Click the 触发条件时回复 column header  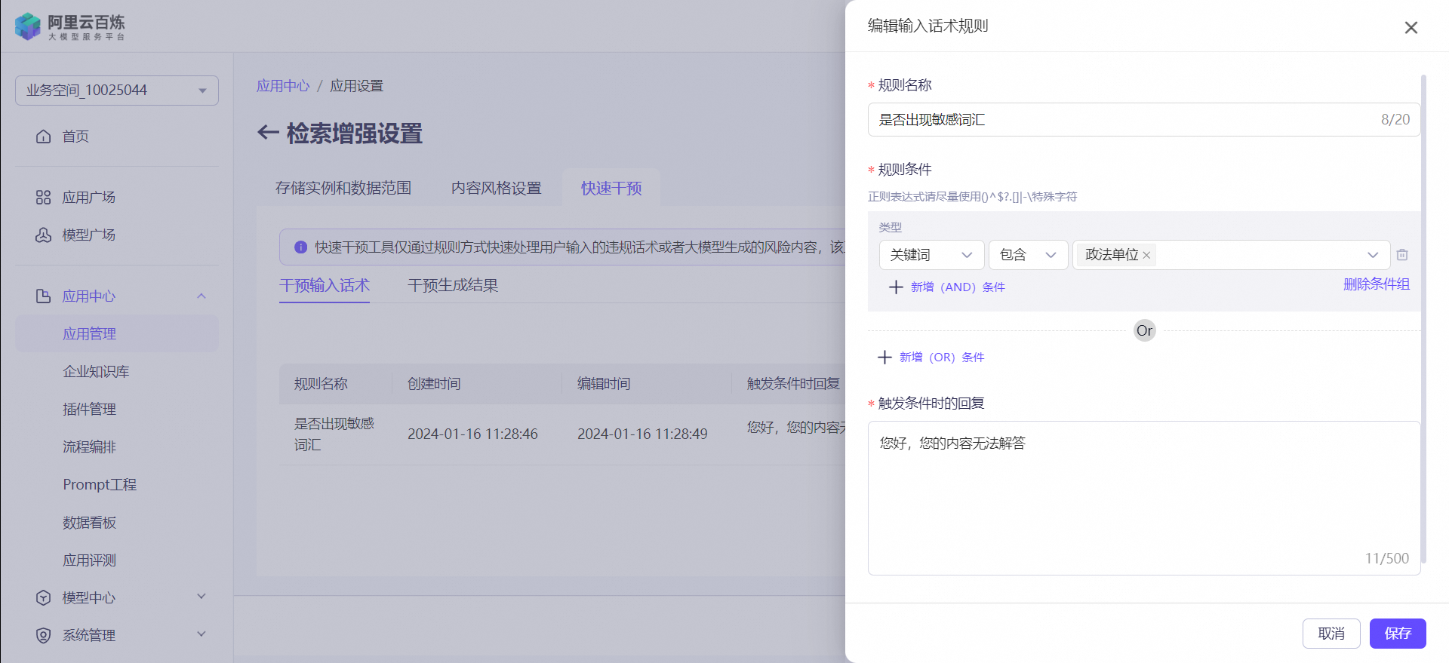click(x=794, y=384)
